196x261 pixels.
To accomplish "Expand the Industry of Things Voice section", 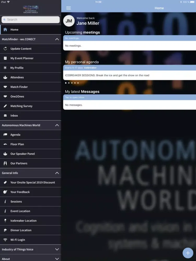I will [x=57, y=249].
